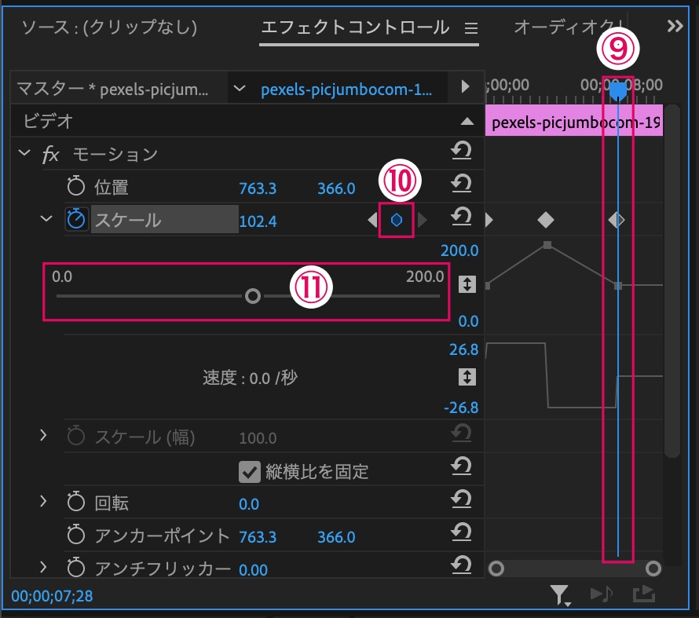Reset the 縦横比を固定 parameter
699x618 pixels.
click(461, 467)
